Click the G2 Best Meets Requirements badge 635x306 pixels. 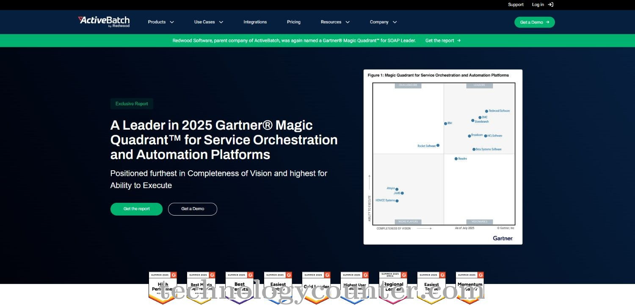click(201, 287)
